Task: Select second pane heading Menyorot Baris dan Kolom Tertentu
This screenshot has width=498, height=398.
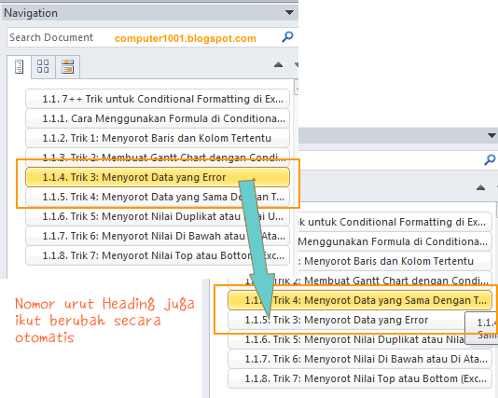Action: pyautogui.click(x=395, y=261)
